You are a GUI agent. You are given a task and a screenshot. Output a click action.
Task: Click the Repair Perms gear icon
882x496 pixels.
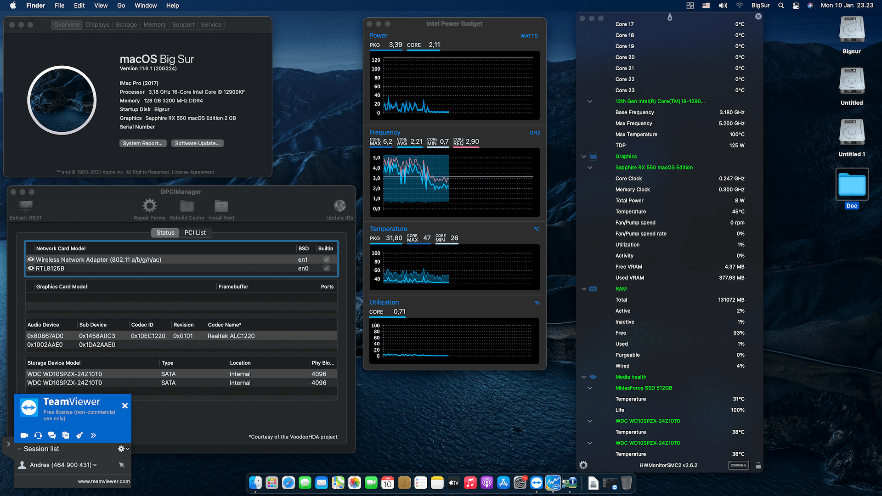(x=149, y=206)
